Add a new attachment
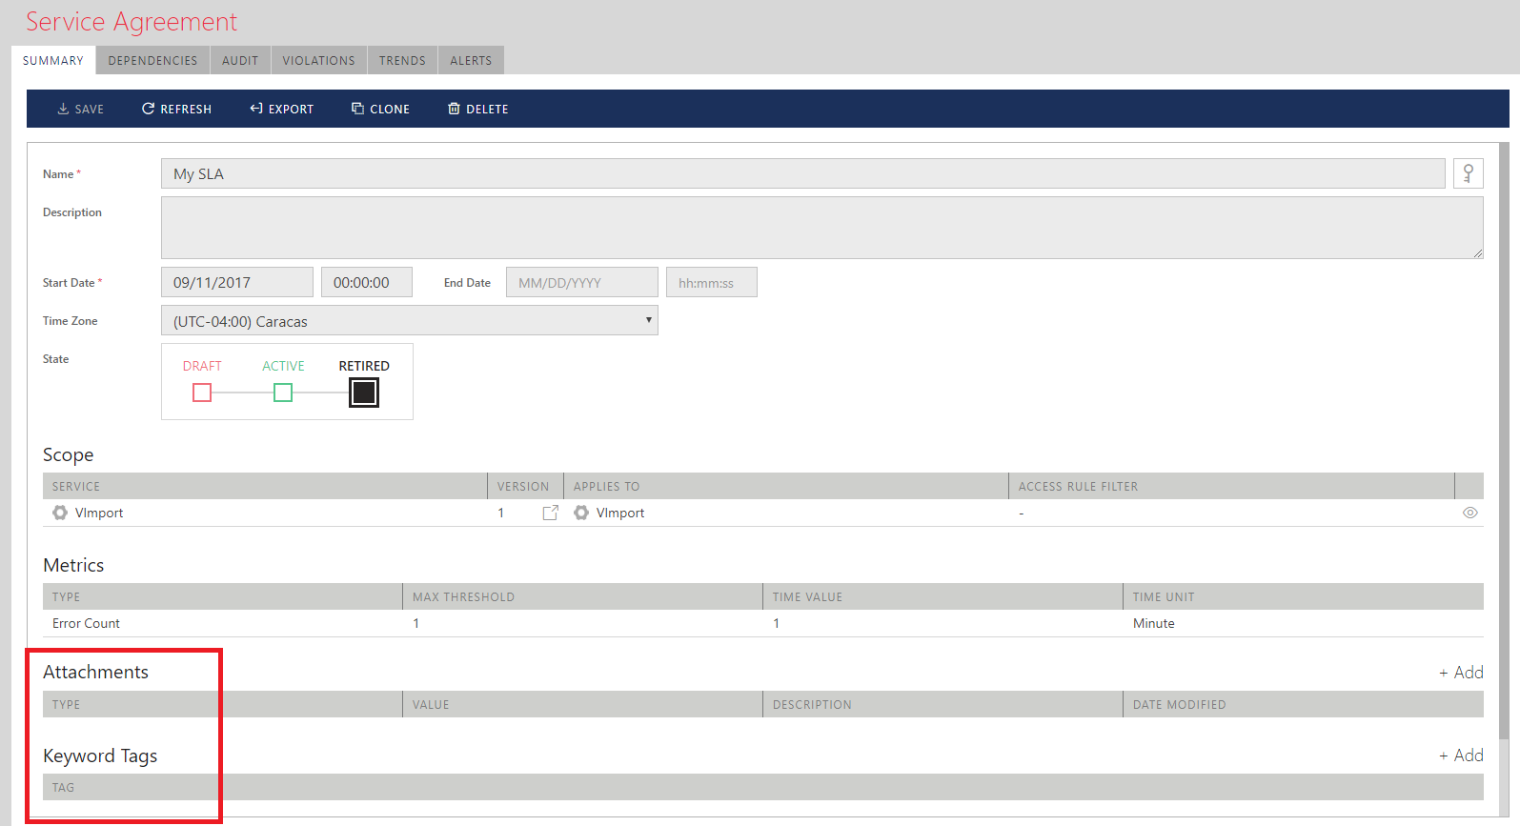The height and width of the screenshot is (826, 1520). coord(1460,673)
